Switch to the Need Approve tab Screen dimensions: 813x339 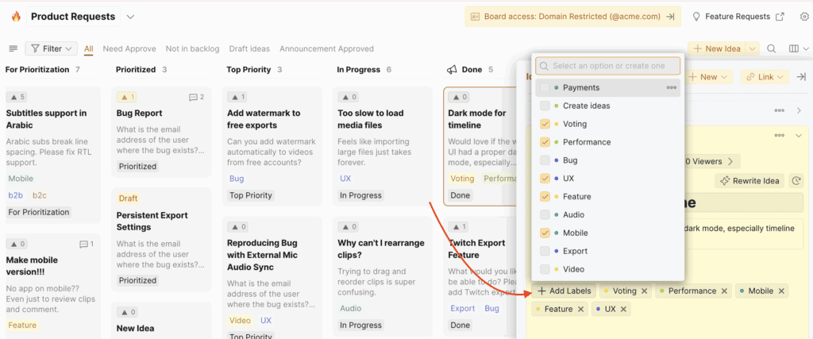(x=129, y=48)
